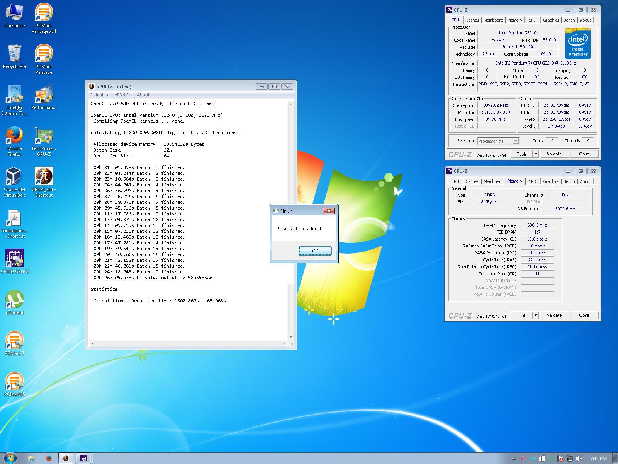The height and width of the screenshot is (464, 618).
Task: Open Bench tab in top CPU-Z window
Action: click(569, 20)
